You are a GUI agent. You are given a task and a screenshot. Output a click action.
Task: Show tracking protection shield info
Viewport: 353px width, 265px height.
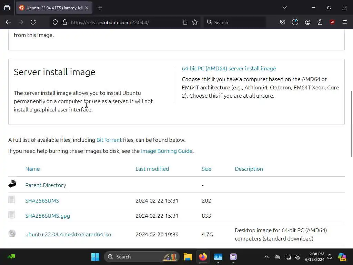click(x=55, y=22)
